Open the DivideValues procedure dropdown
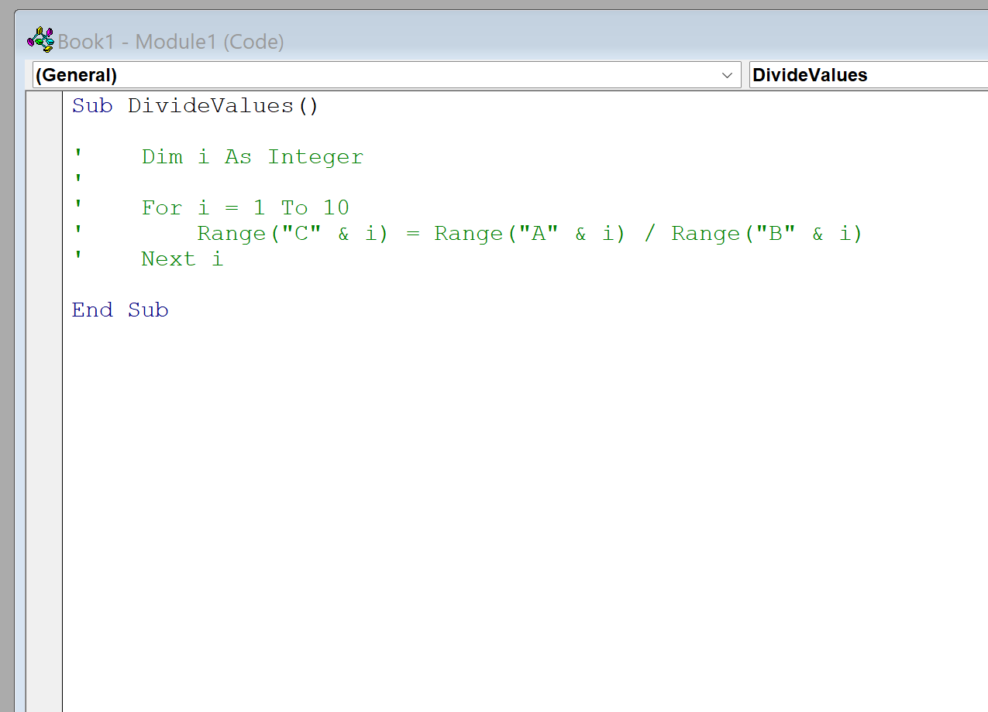The image size is (988, 712). [x=869, y=75]
